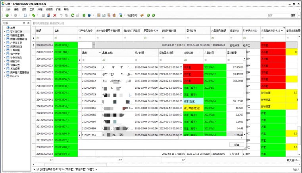The width and height of the screenshot is (302, 173).
Task: Open the 编辑 menu
Action: (16, 9)
